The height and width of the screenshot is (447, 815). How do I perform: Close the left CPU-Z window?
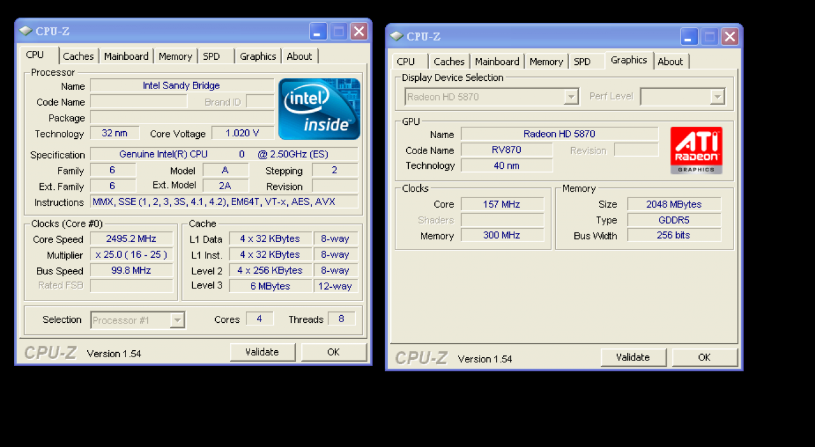click(359, 31)
